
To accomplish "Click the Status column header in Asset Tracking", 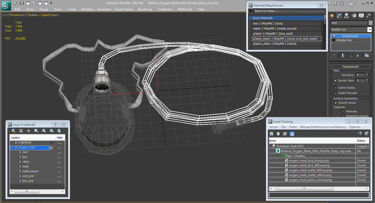I will coord(362,141).
